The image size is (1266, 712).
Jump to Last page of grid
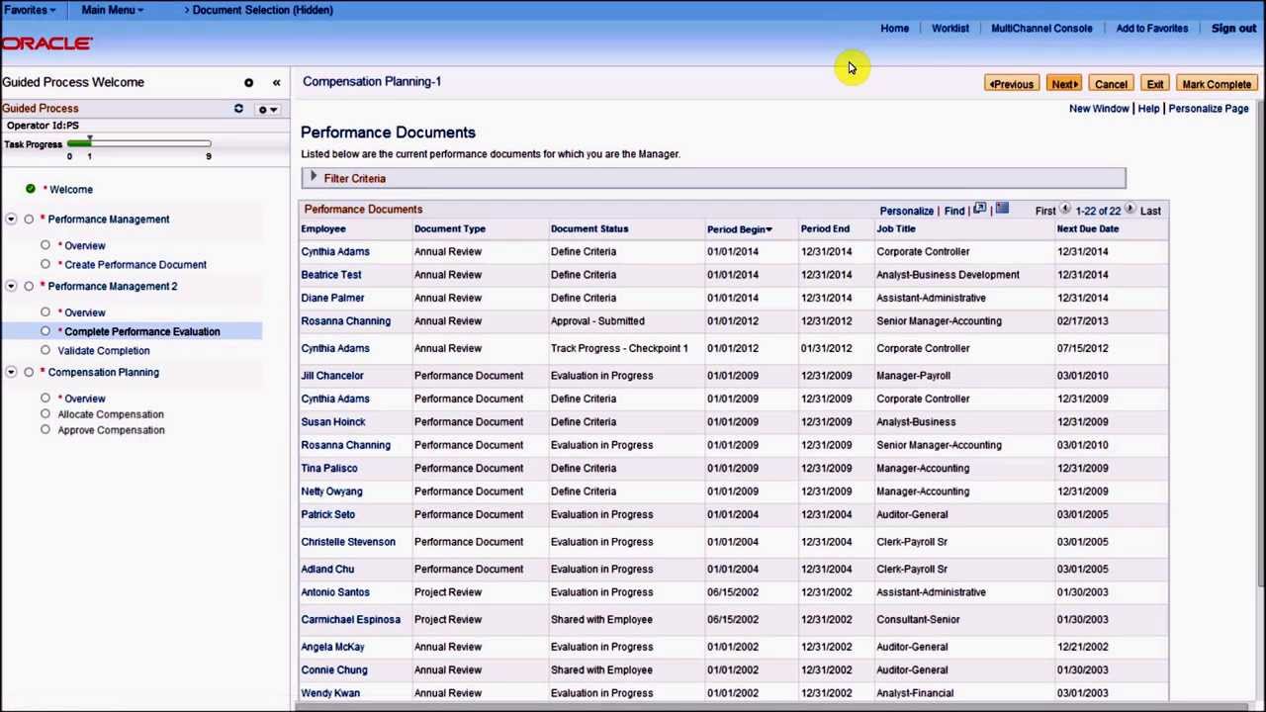pyautogui.click(x=1149, y=211)
